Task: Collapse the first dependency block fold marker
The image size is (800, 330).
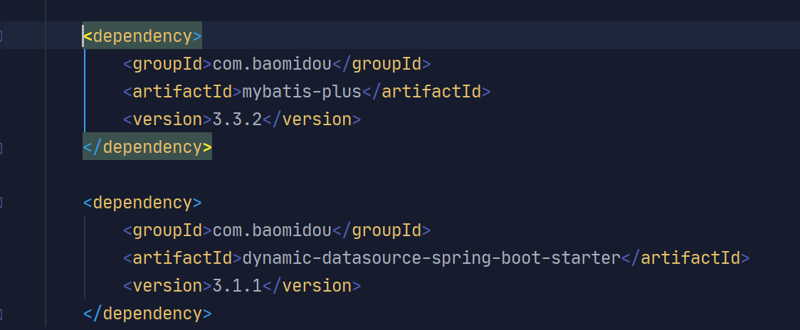Action: [x=1, y=36]
